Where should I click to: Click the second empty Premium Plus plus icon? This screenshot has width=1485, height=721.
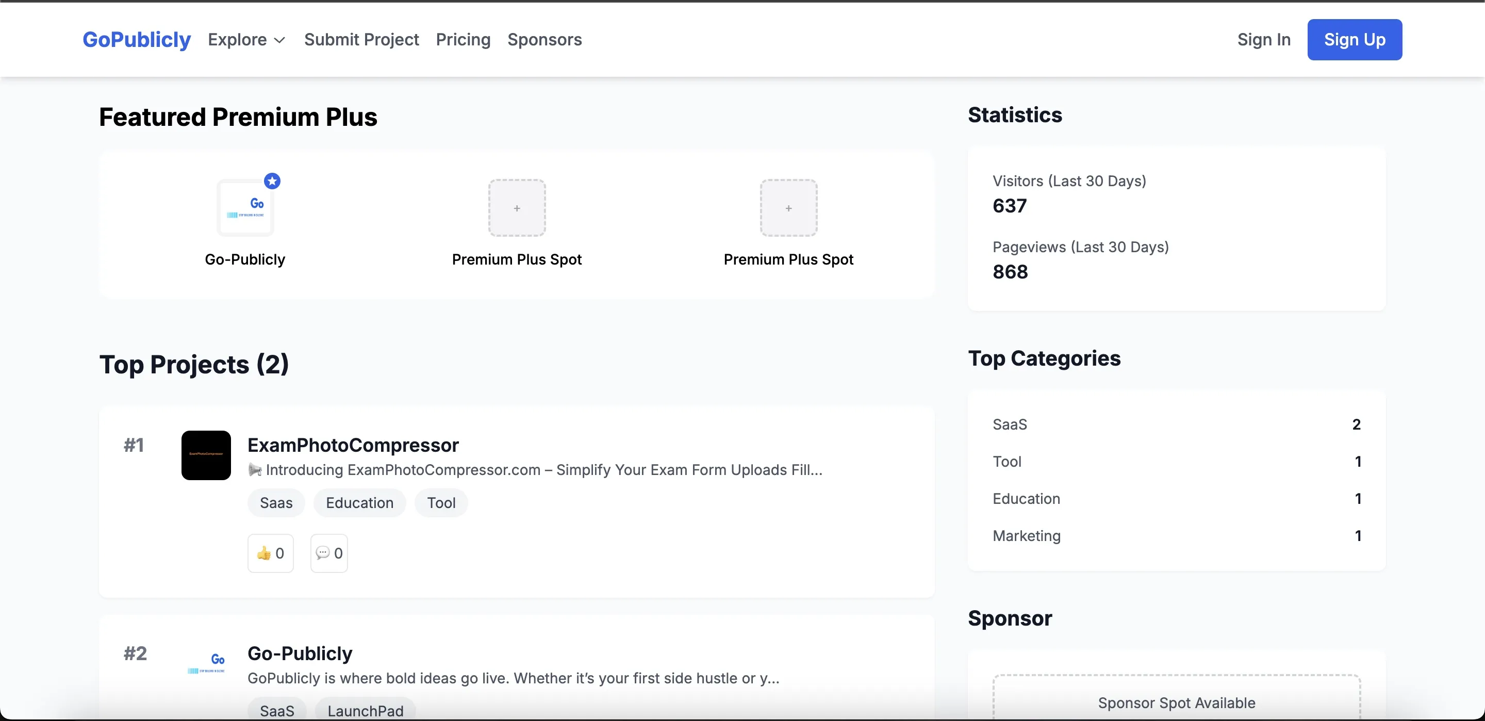coord(788,208)
